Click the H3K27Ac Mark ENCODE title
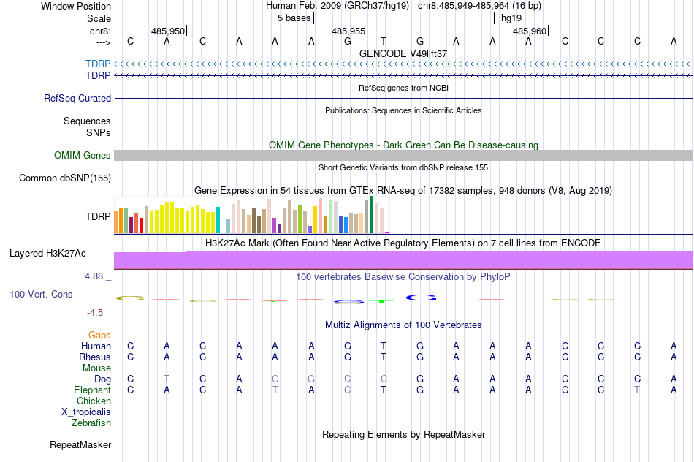The height and width of the screenshot is (462, 694). tap(403, 243)
